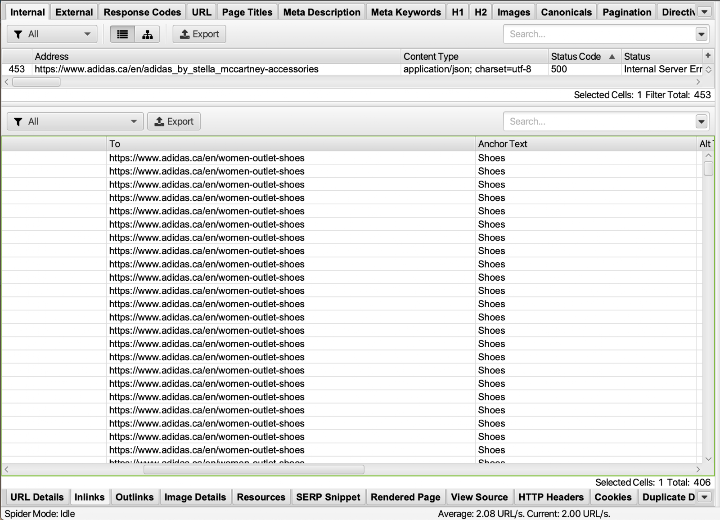720x520 pixels.
Task: Click lower table scroll down arrow
Action: 708,459
